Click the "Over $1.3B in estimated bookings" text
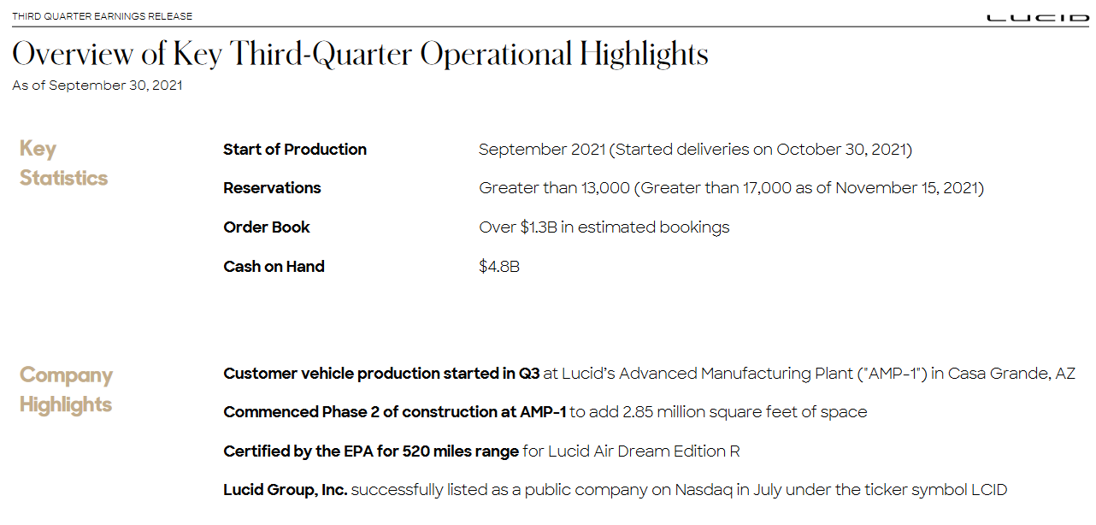 (x=604, y=227)
